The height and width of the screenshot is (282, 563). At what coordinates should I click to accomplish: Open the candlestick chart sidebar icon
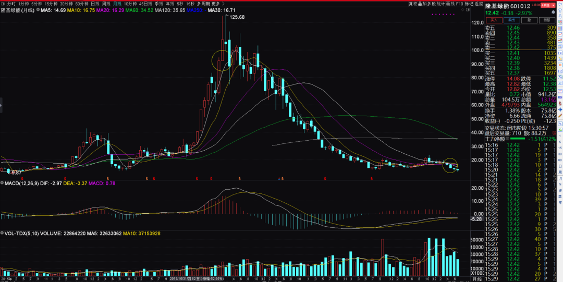[560, 40]
